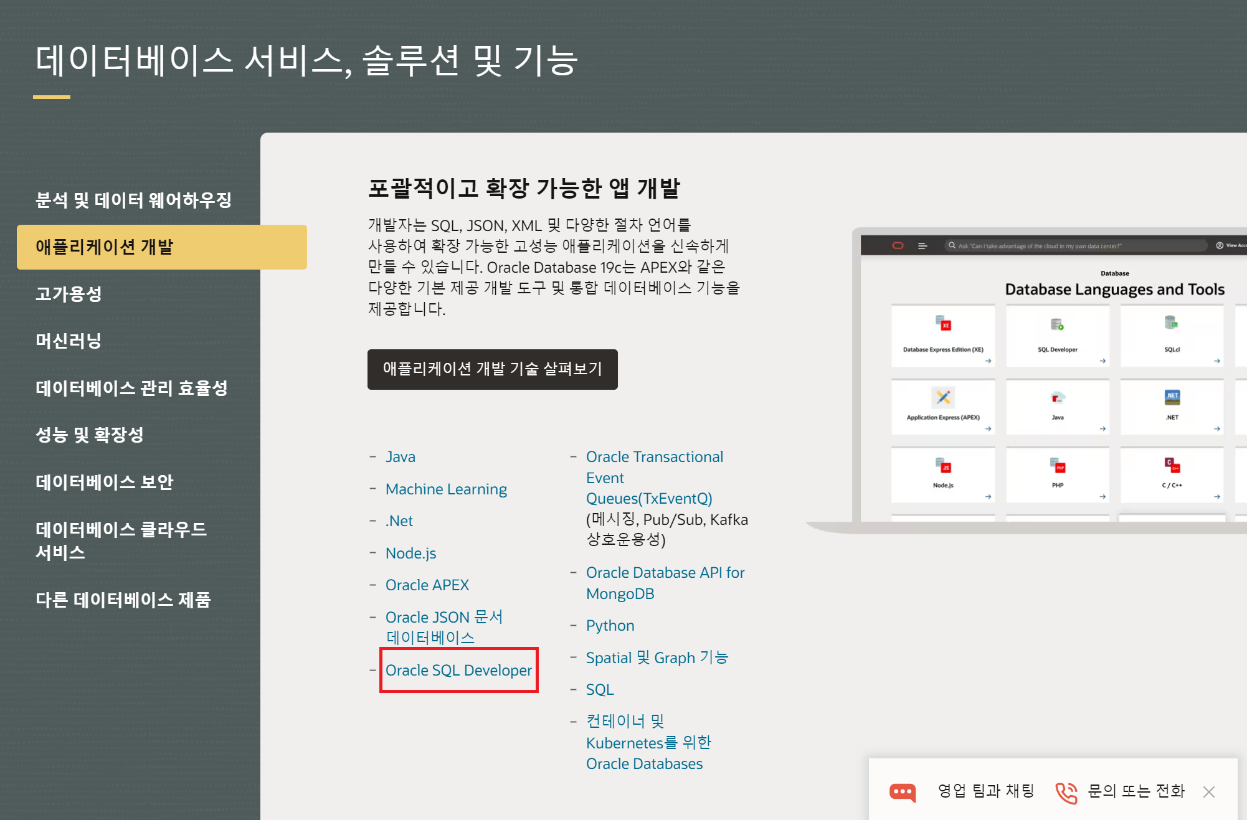Select 분석 및 데이터 웨어하우징 tab
The image size is (1247, 820).
[x=133, y=200]
